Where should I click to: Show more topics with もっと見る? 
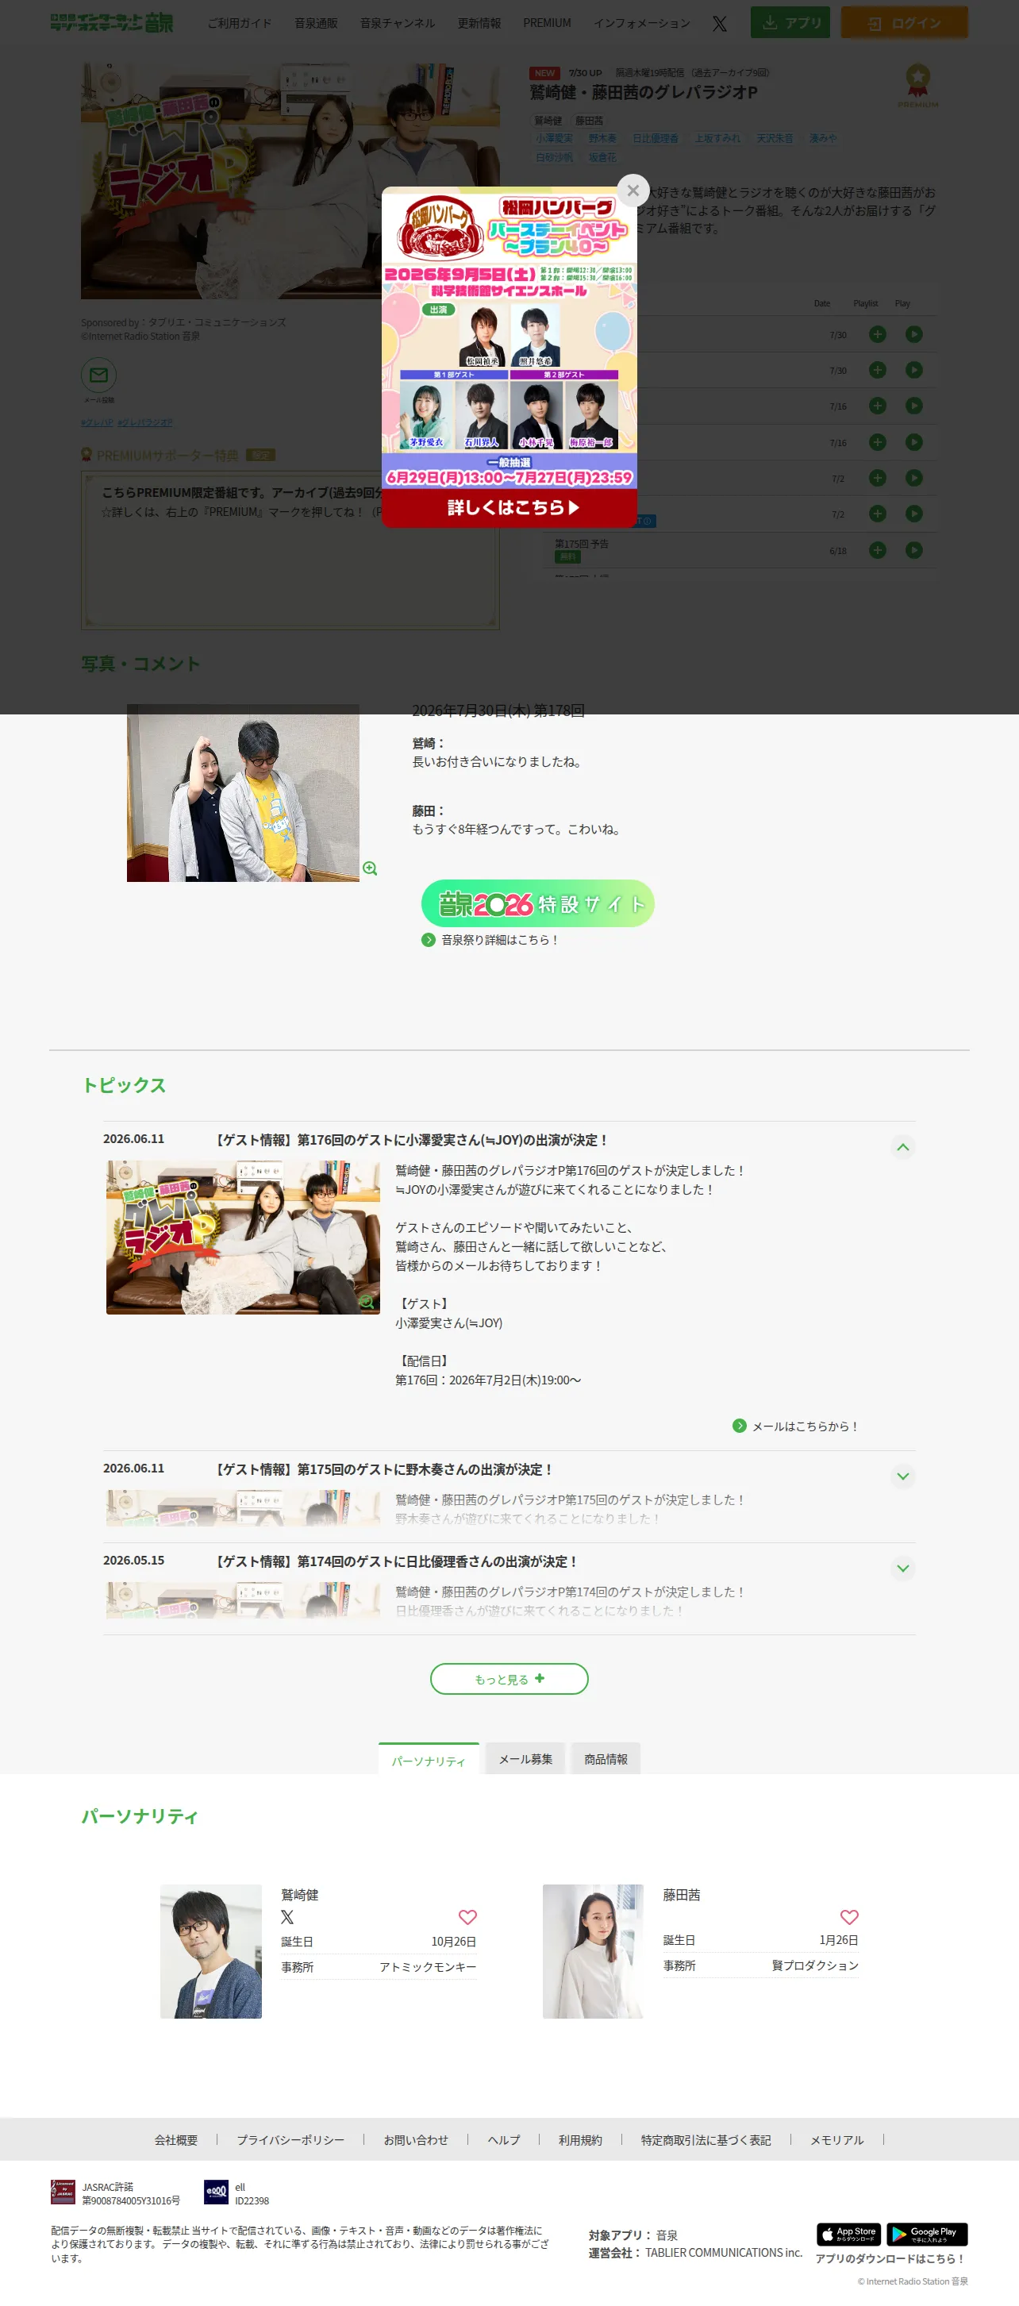[509, 1678]
